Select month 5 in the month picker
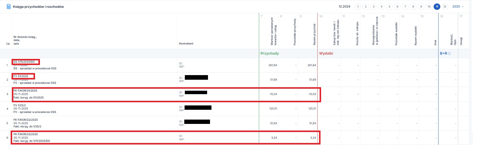477x145 pixels. pyautogui.click(x=389, y=7)
